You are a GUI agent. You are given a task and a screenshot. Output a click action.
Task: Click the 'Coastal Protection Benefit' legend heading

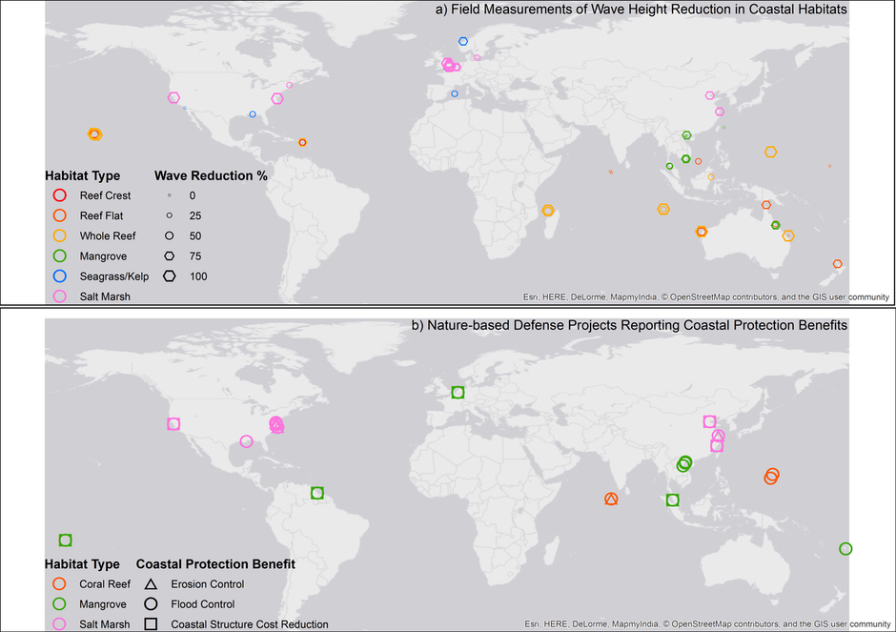pyautogui.click(x=215, y=564)
